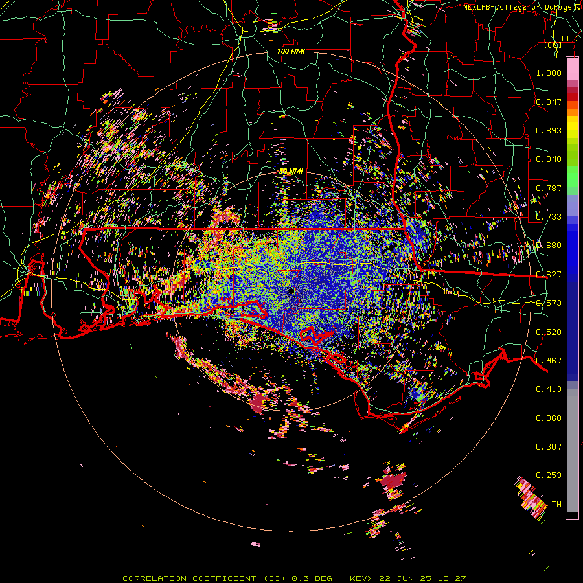Viewport: 583px width, 583px height.
Task: Click the 0.253 legend value
Action: point(549,475)
